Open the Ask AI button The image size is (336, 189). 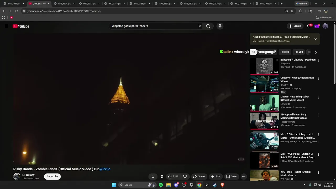pyautogui.click(x=216, y=176)
